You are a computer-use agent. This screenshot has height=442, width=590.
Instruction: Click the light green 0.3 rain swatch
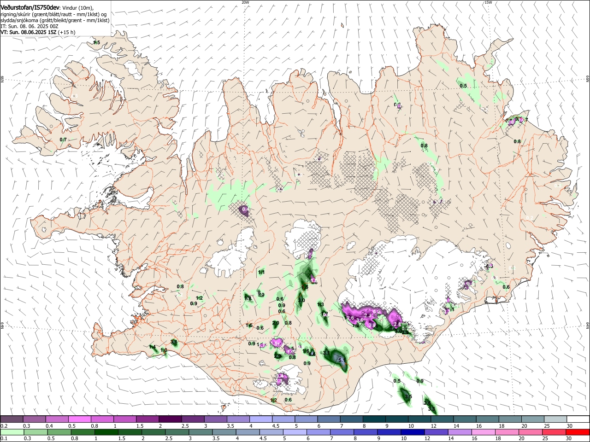pos(36,432)
